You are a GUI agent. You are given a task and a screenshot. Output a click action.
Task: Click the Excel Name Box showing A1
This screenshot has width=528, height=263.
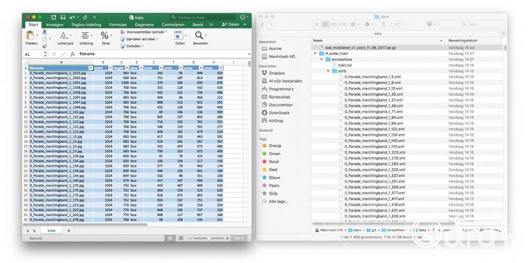point(36,54)
